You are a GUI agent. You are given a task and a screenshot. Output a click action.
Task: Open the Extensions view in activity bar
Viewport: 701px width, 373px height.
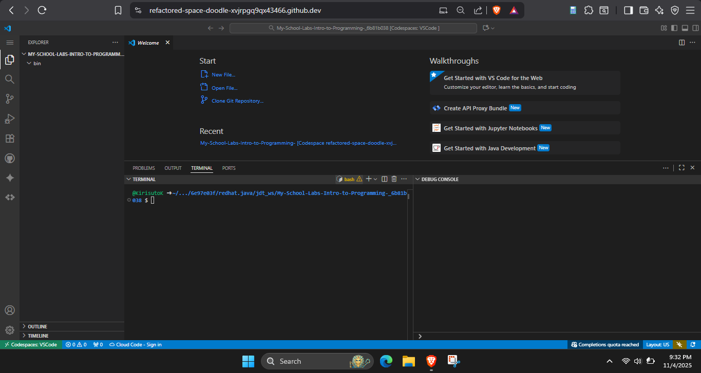pyautogui.click(x=9, y=139)
